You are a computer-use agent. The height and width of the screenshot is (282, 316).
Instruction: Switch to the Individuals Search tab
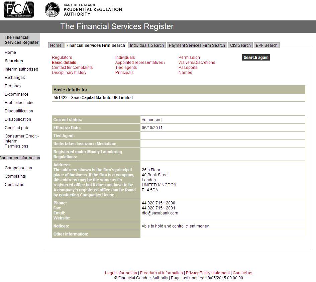[x=147, y=45]
